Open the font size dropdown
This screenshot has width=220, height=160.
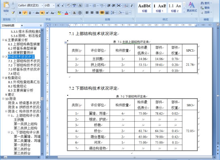[x=49, y=6]
